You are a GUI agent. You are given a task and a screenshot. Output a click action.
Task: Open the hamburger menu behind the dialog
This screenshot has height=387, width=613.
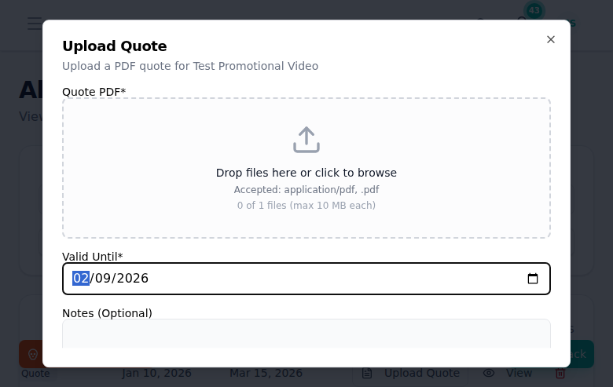(35, 24)
